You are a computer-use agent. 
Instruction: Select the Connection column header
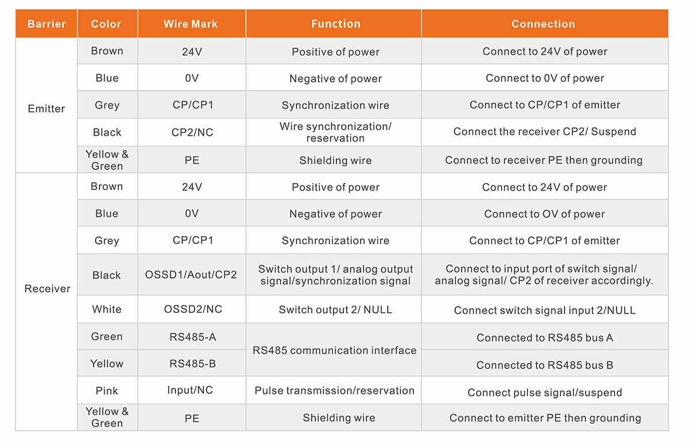(544, 24)
